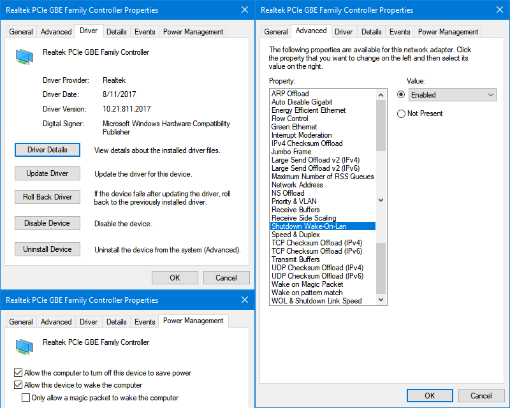Click the Roll Back Driver button

tap(47, 197)
